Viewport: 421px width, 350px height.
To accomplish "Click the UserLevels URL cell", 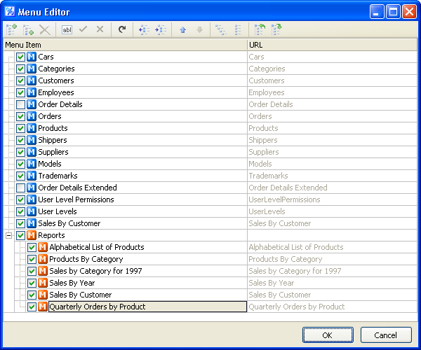I will pyautogui.click(x=332, y=211).
